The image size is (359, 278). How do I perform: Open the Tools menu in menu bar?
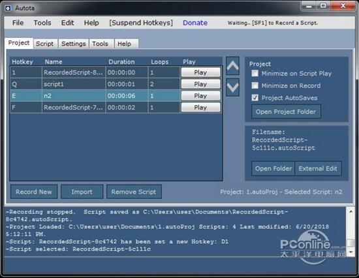pos(42,23)
